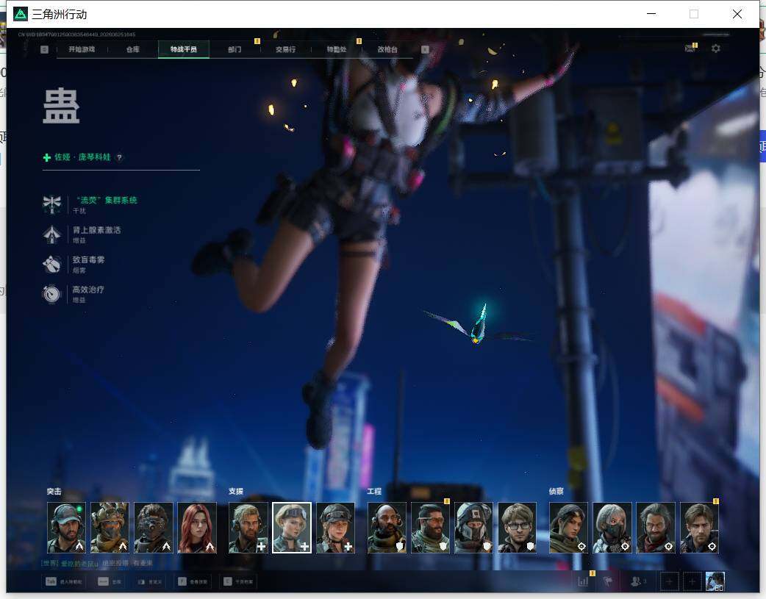Screen dimensions: 766x599
Task: Select the 高效治疗 skill icon
Action: coord(51,294)
